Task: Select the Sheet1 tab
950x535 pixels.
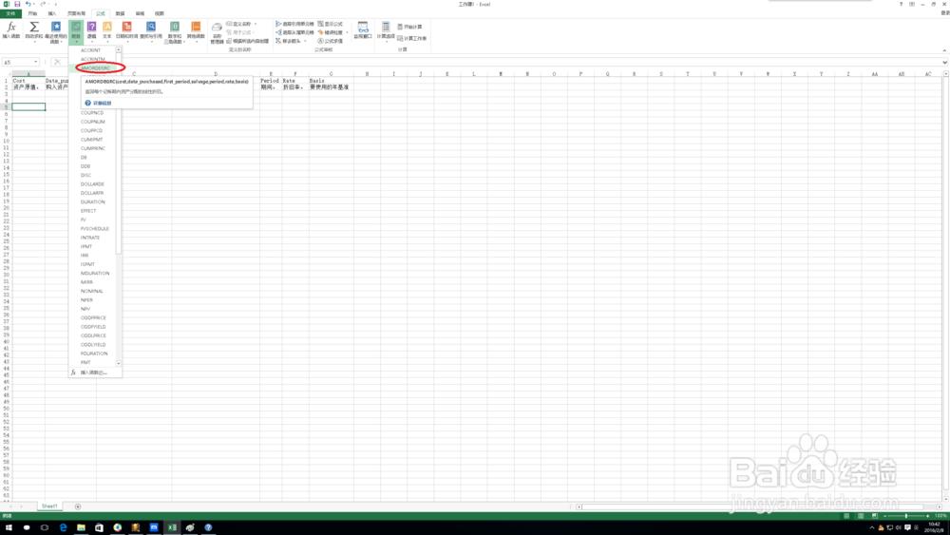Action: (49, 506)
